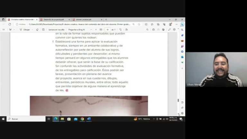Open the Microsoft 365 sidebar icon
This screenshot has height=139, width=247.
[x=182, y=51]
